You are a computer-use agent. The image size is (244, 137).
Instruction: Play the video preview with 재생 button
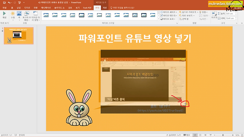[4, 15]
